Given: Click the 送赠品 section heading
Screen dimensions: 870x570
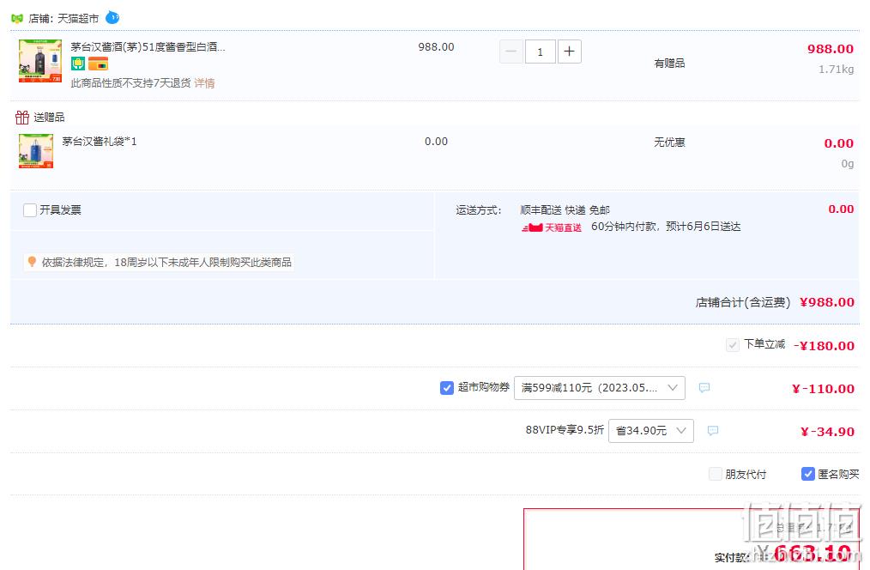Looking at the screenshot, I should tap(49, 117).
